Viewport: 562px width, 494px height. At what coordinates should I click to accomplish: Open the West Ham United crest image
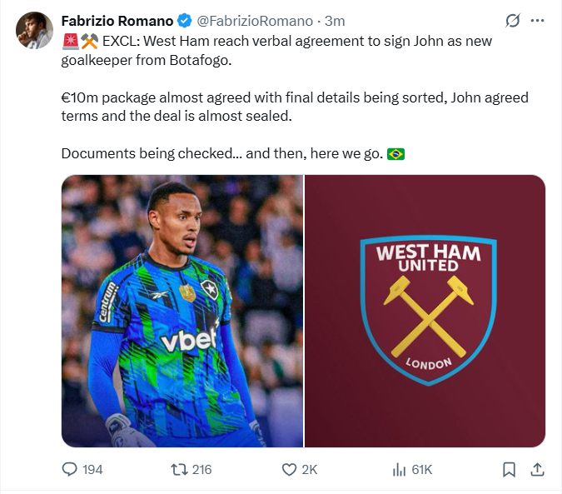coord(425,311)
